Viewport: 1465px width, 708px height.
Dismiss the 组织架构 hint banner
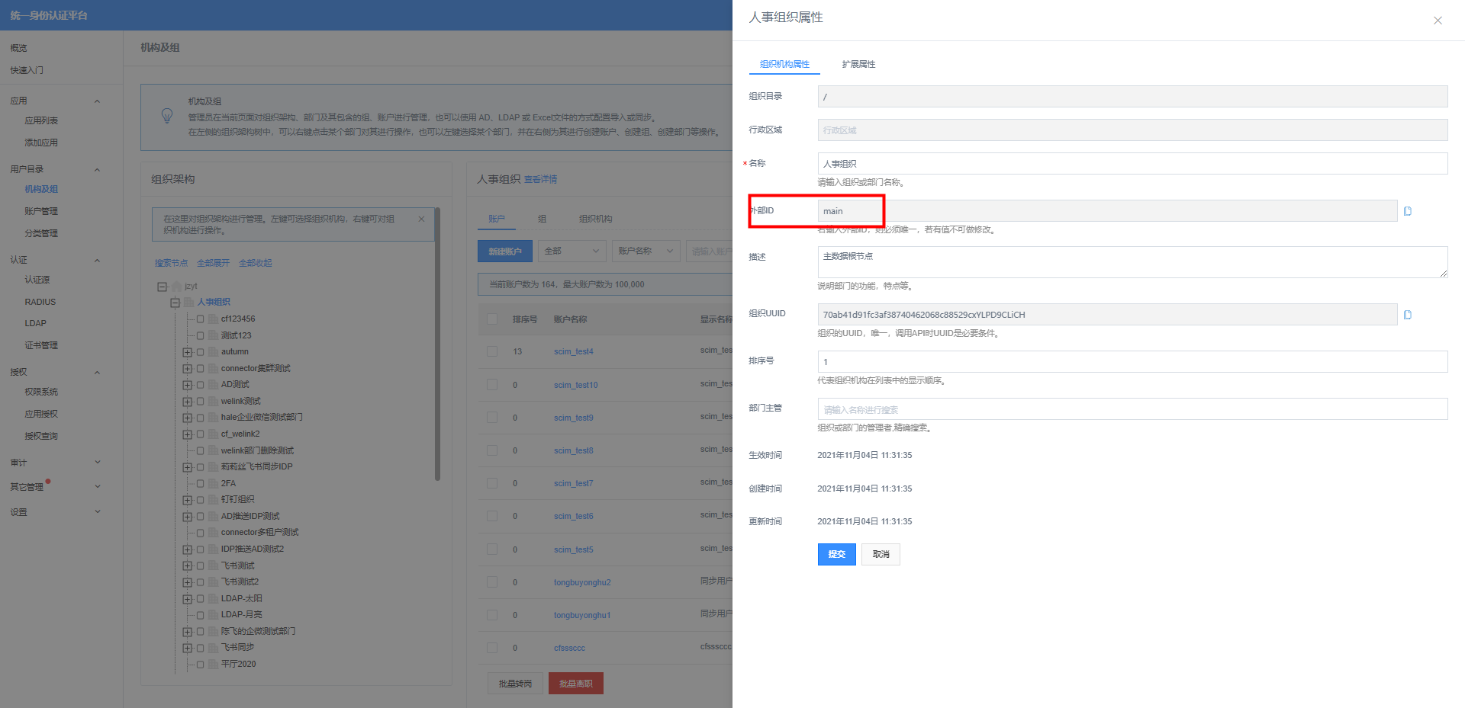pyautogui.click(x=421, y=219)
